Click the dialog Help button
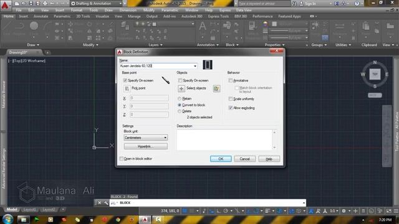Viewport: 399px width, 224px height. tap(269, 159)
